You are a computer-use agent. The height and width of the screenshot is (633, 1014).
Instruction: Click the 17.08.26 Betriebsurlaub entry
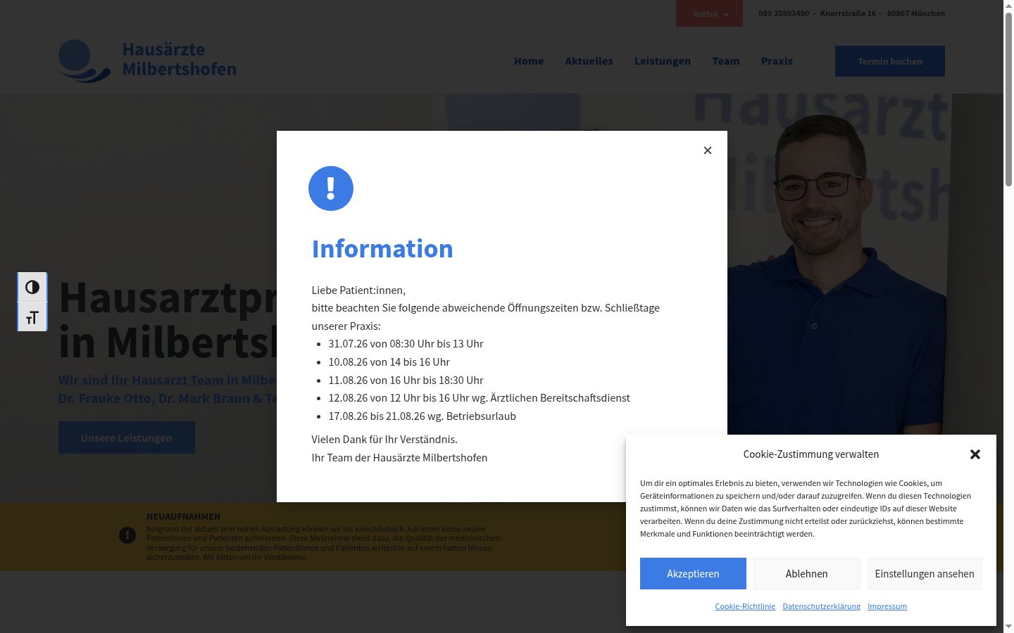(422, 416)
